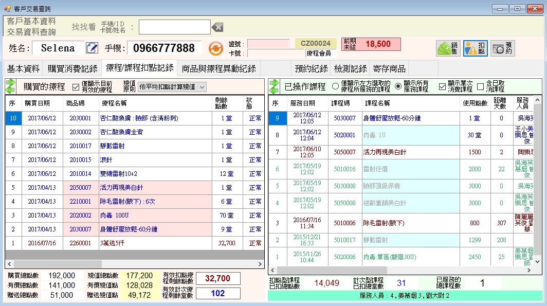Open the 預約 appointment button
The width and height of the screenshot is (547, 306).
(x=502, y=48)
